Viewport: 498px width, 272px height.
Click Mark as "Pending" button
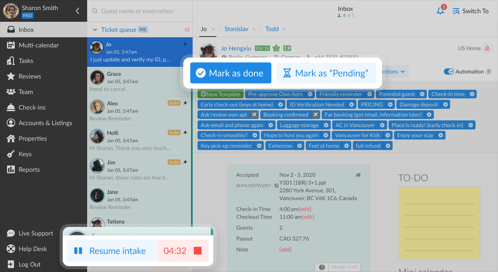326,73
